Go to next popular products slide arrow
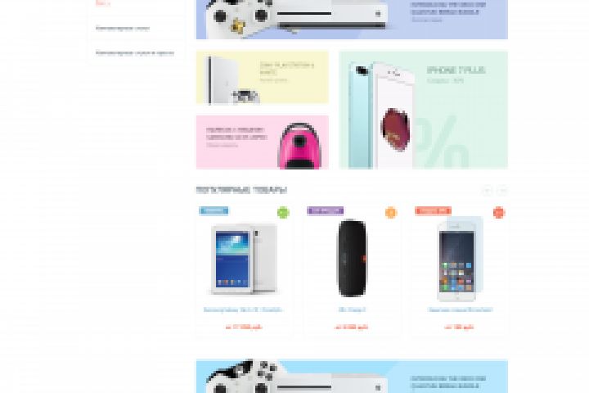Viewport: 589px width, 393px height. 502,191
